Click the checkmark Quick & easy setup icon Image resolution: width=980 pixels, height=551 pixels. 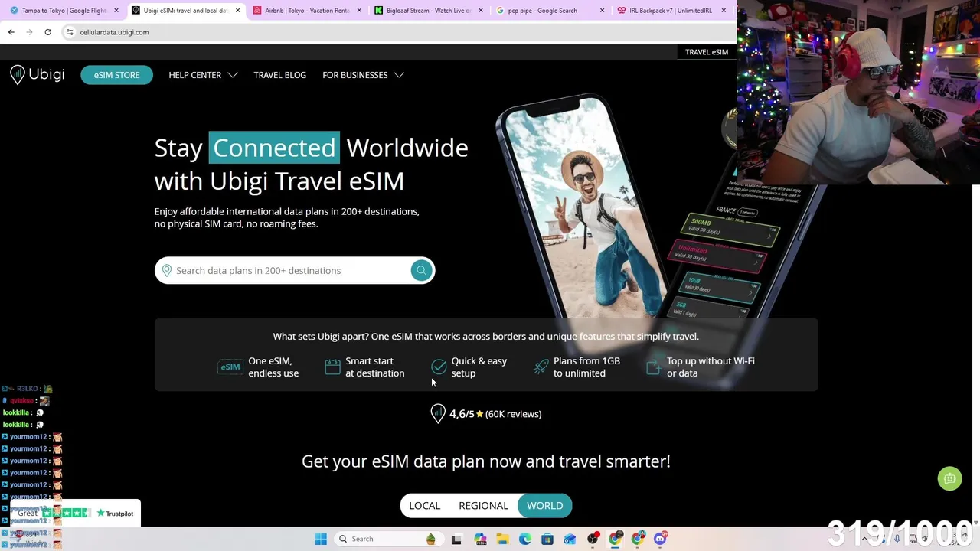[439, 367]
